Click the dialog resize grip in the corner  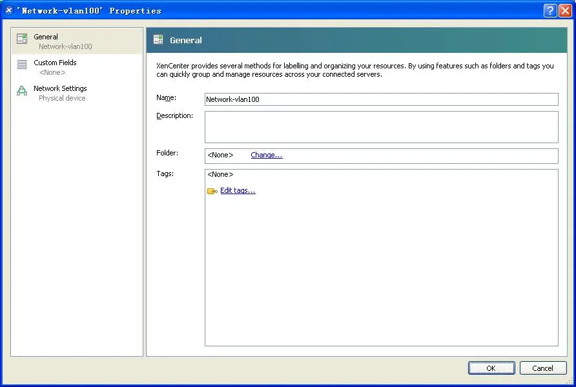[570, 381]
